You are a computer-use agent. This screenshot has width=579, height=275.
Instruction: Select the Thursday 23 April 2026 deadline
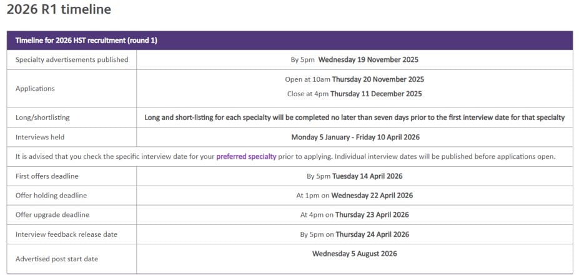[372, 215]
